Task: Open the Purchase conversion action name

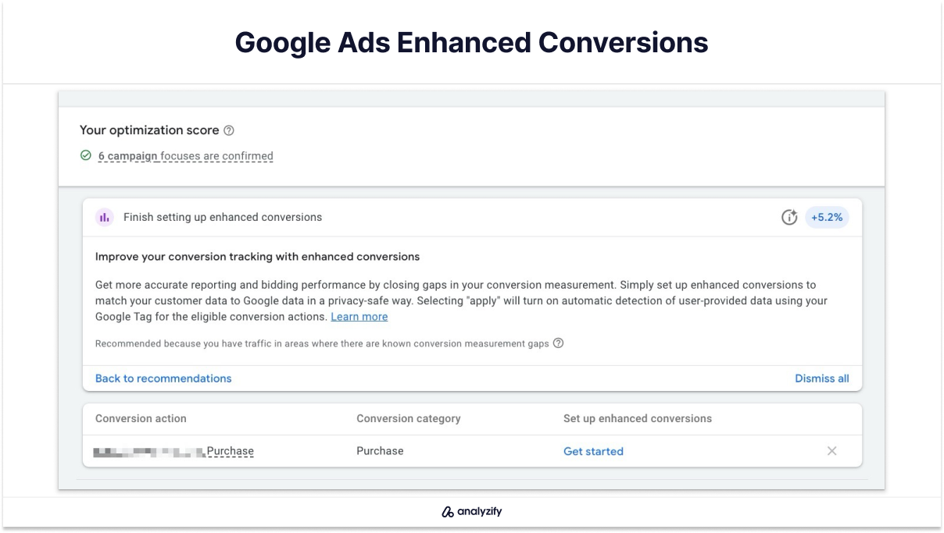Action: coord(173,451)
